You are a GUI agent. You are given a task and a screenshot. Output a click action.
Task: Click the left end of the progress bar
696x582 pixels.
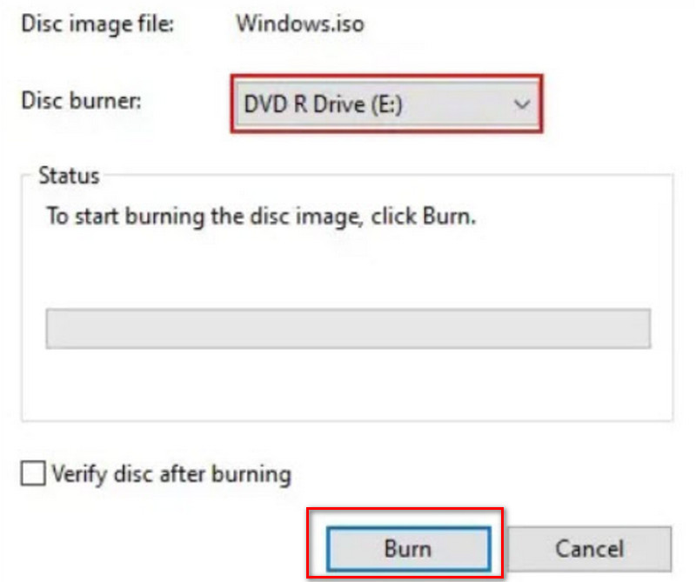click(54, 328)
